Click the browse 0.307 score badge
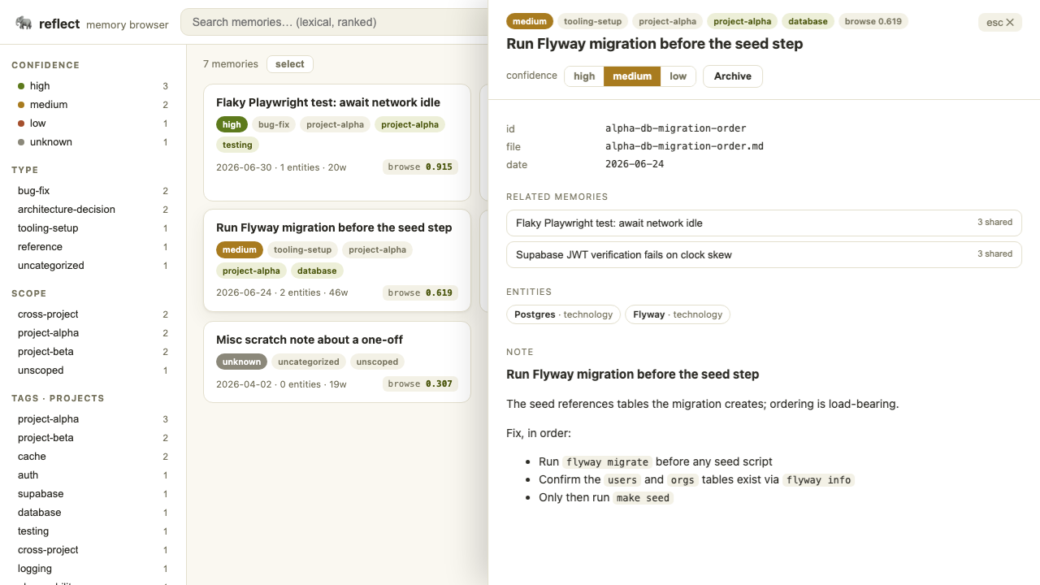This screenshot has height=585, width=1040. [x=420, y=384]
